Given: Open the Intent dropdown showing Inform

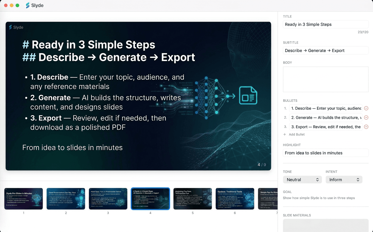Looking at the screenshot, I should coord(344,179).
